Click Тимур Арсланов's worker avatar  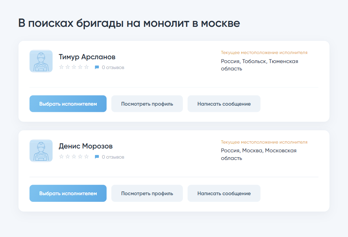41,61
